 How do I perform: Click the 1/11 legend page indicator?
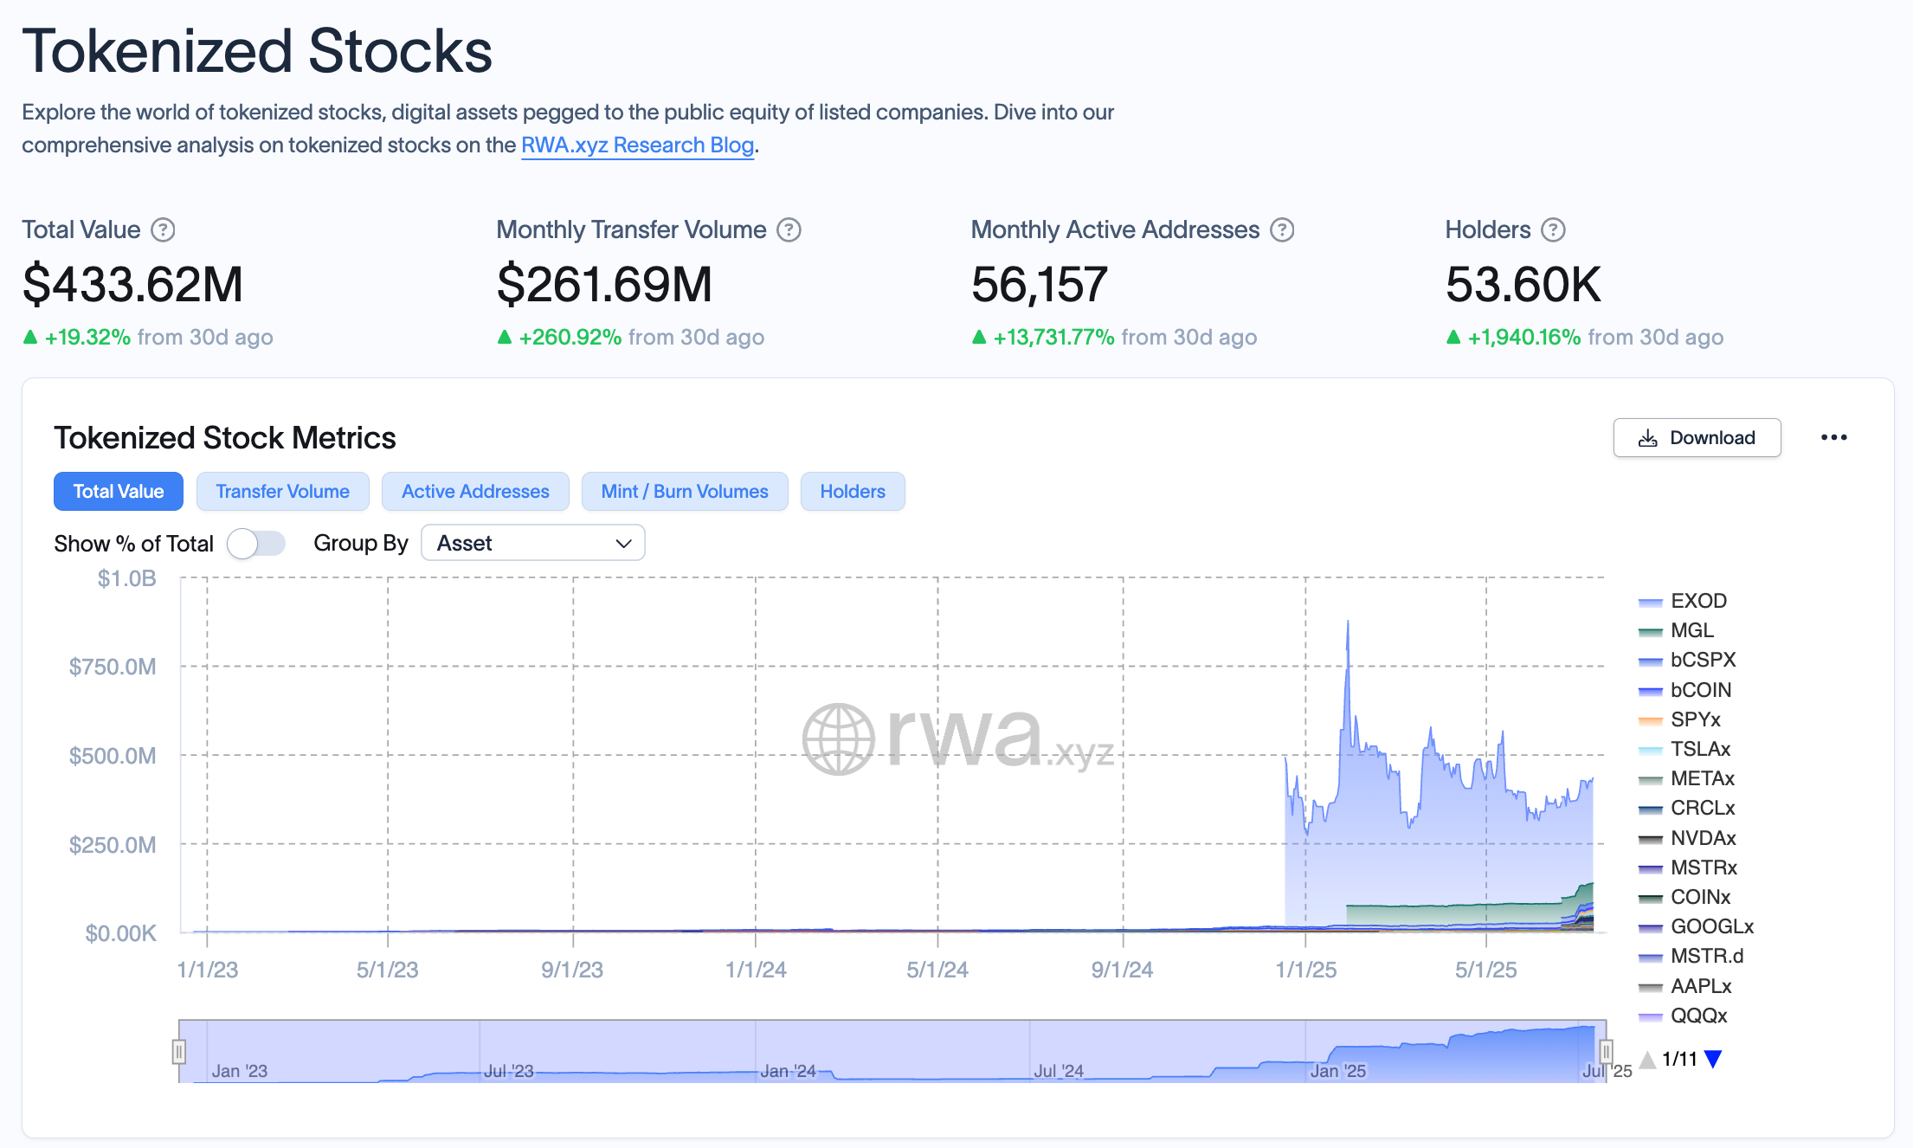pyautogui.click(x=1680, y=1058)
